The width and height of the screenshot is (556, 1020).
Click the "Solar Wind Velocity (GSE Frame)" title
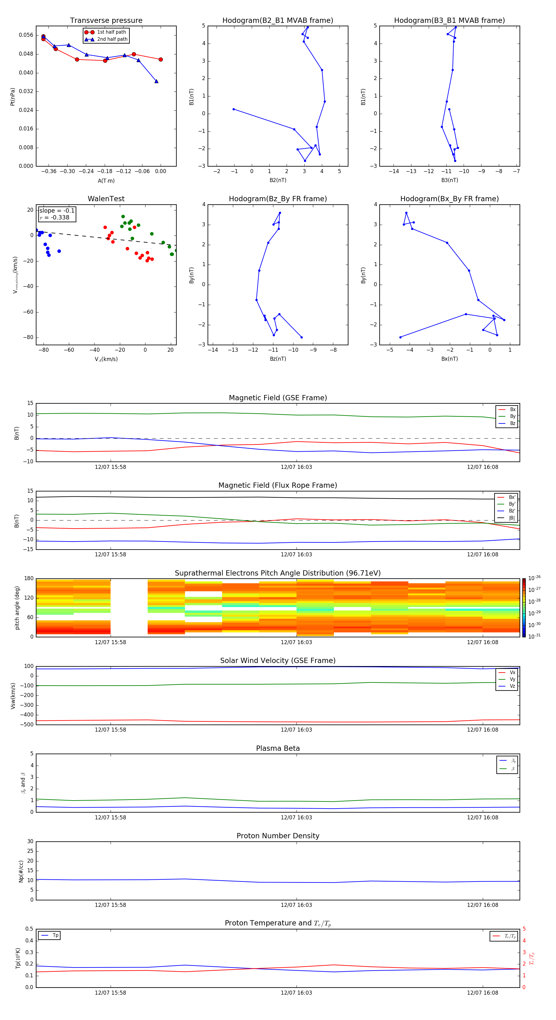(278, 661)
